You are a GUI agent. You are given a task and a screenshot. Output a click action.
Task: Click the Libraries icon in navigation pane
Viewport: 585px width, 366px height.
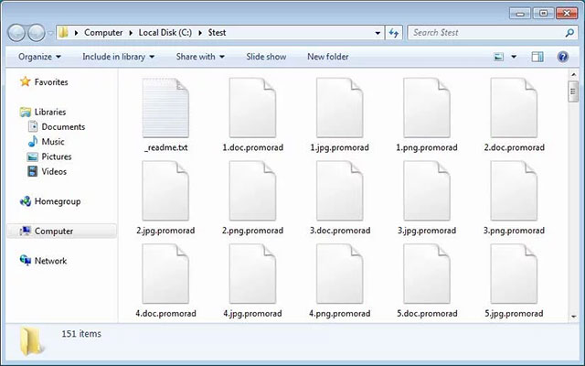(x=26, y=112)
